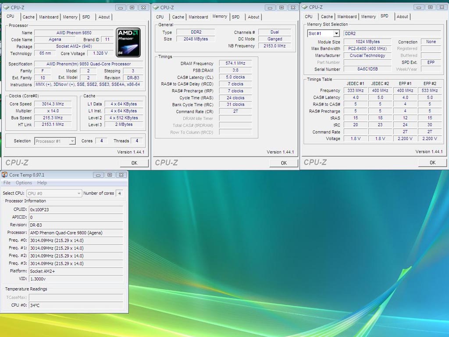
Task: Click the AMD Phenom processor logo
Action: pyautogui.click(x=128, y=43)
